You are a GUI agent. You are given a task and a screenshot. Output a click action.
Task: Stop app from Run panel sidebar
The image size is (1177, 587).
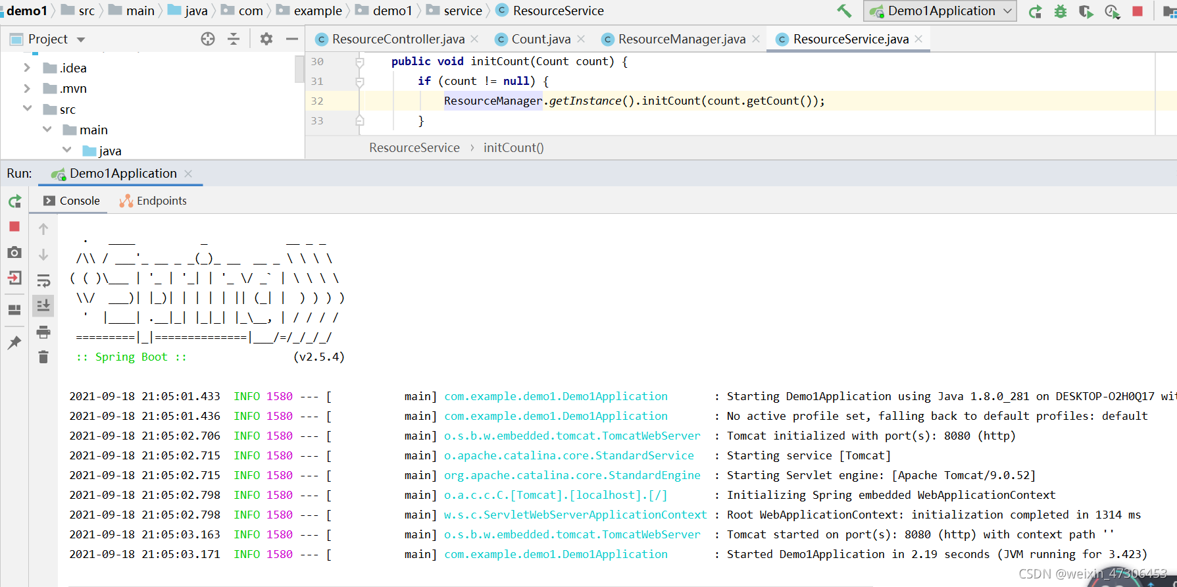[14, 226]
